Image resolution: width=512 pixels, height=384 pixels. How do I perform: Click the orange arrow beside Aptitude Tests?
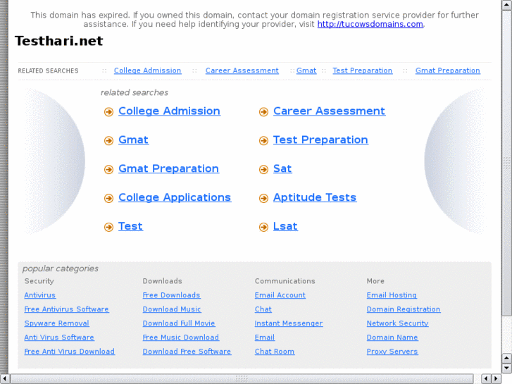[x=263, y=199]
